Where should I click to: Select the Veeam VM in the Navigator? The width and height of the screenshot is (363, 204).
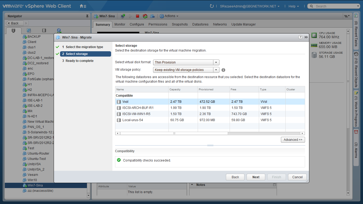tap(33, 175)
